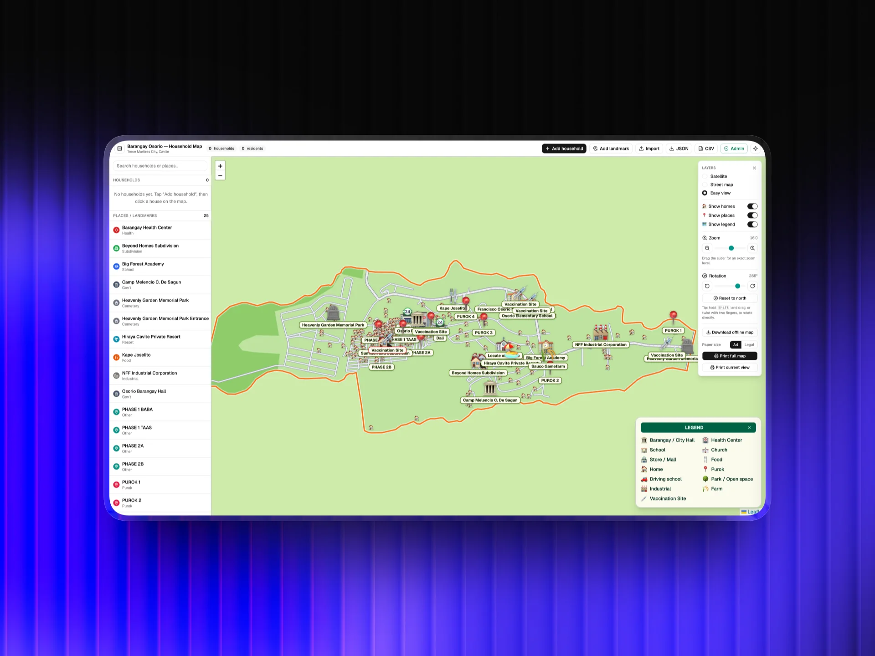This screenshot has width=875, height=656.
Task: Click the PUROK 2 list pin icon
Action: pyautogui.click(x=116, y=503)
